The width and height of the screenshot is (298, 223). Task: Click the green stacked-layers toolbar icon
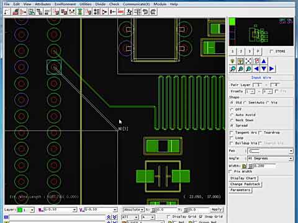[80, 12]
